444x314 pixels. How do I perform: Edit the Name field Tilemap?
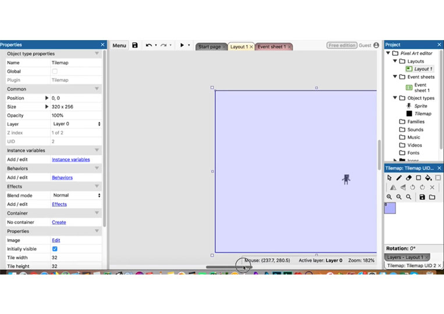click(76, 63)
